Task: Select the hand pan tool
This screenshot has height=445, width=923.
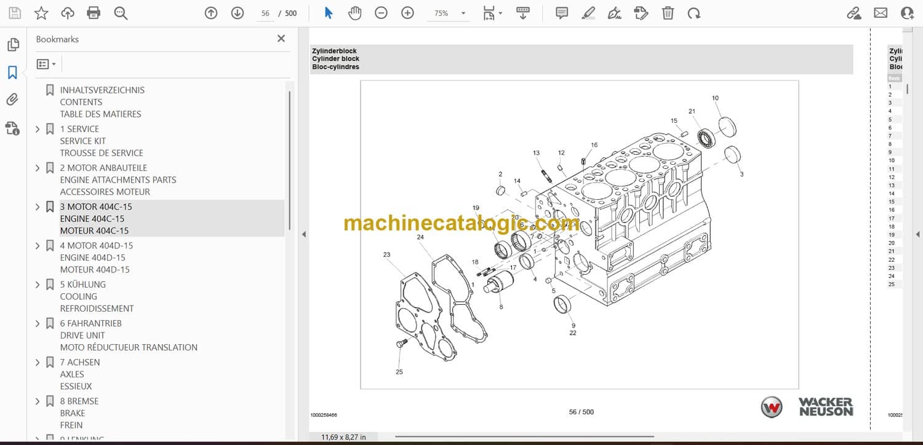Action: [354, 13]
